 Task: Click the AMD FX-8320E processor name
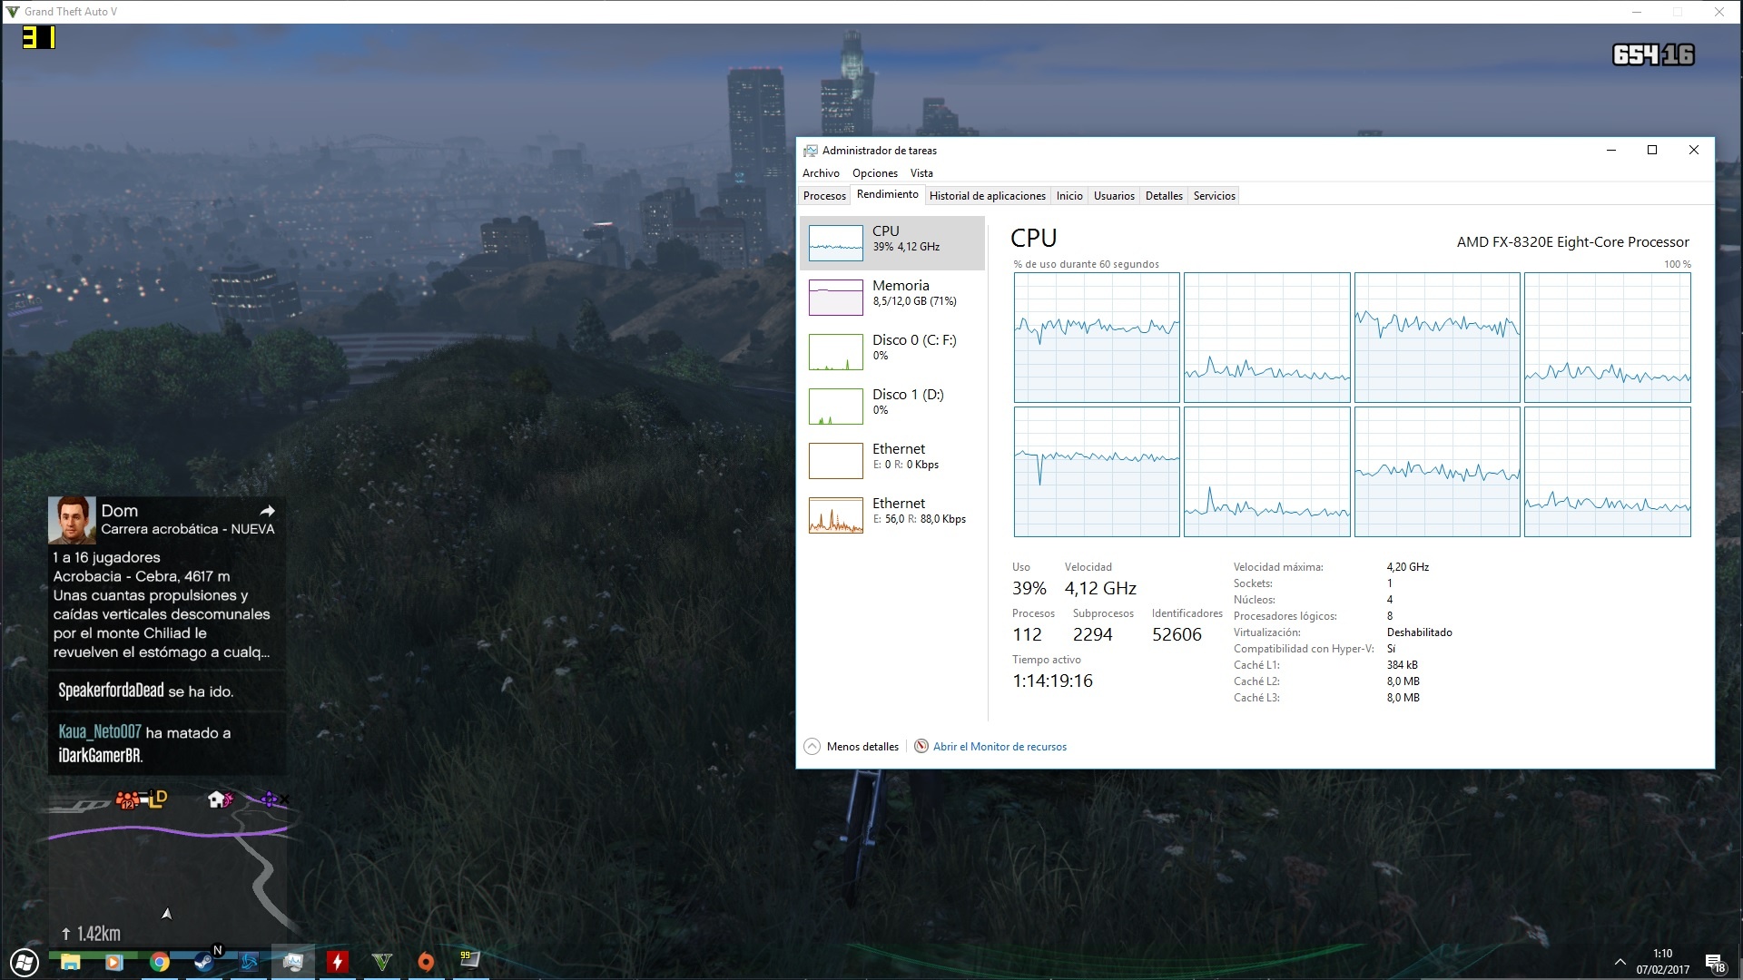1572,242
